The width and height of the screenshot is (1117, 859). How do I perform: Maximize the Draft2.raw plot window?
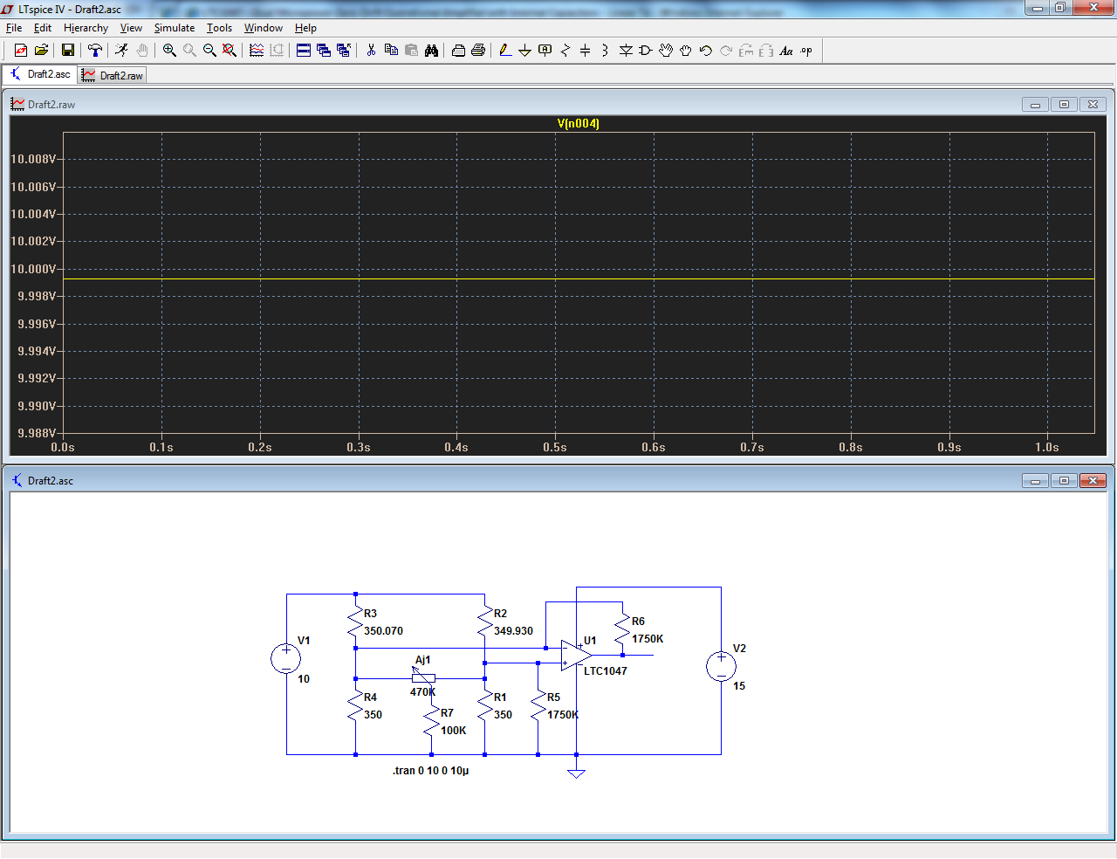[1064, 105]
